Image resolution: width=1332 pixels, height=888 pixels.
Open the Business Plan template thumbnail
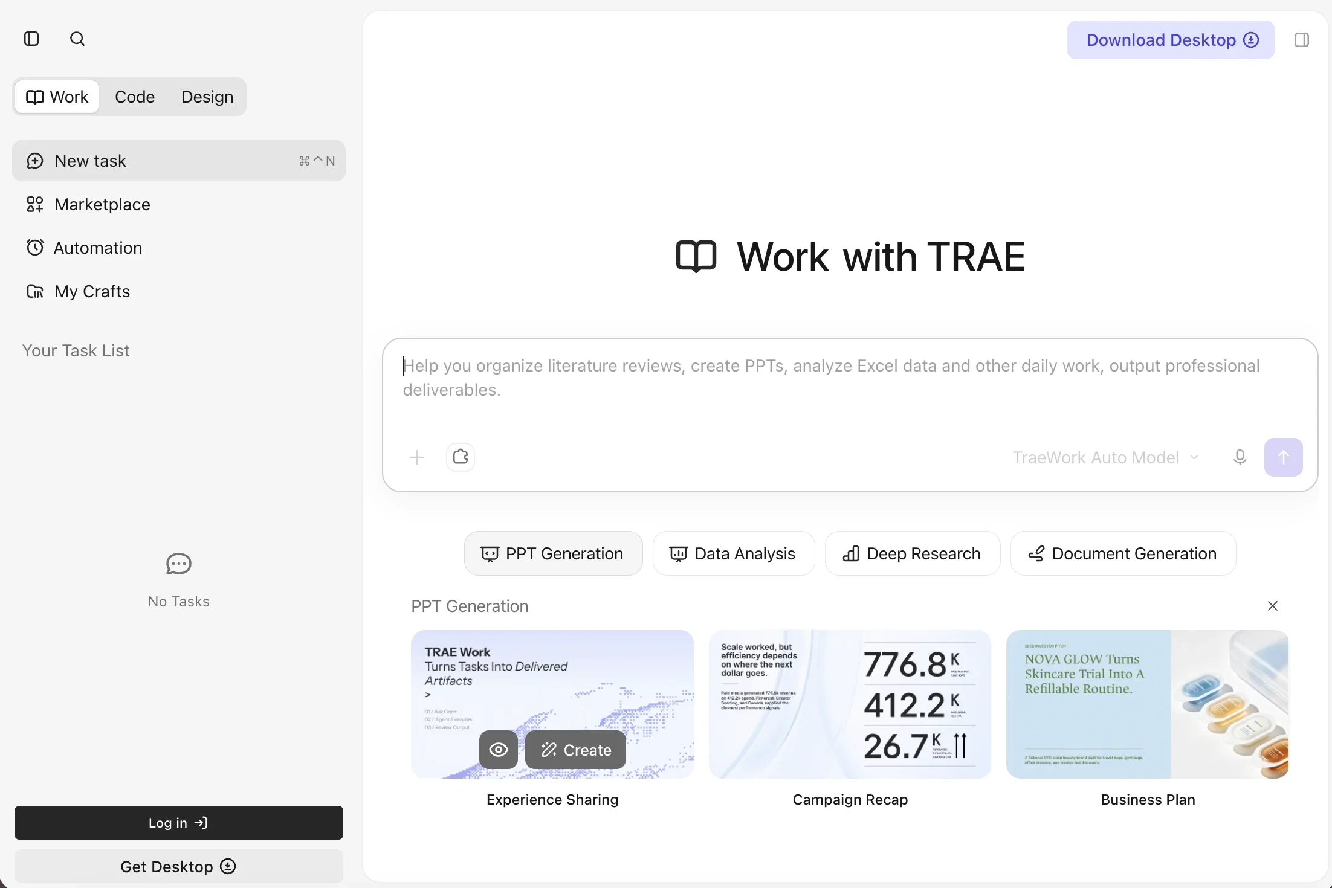pyautogui.click(x=1148, y=704)
